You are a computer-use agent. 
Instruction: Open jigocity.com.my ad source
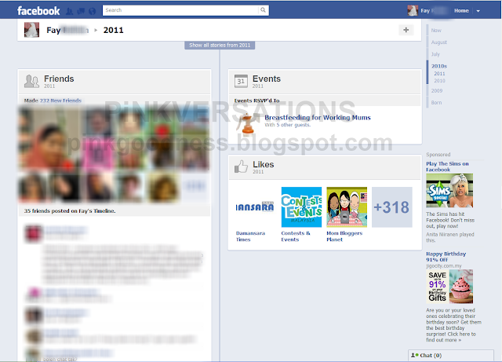click(444, 266)
